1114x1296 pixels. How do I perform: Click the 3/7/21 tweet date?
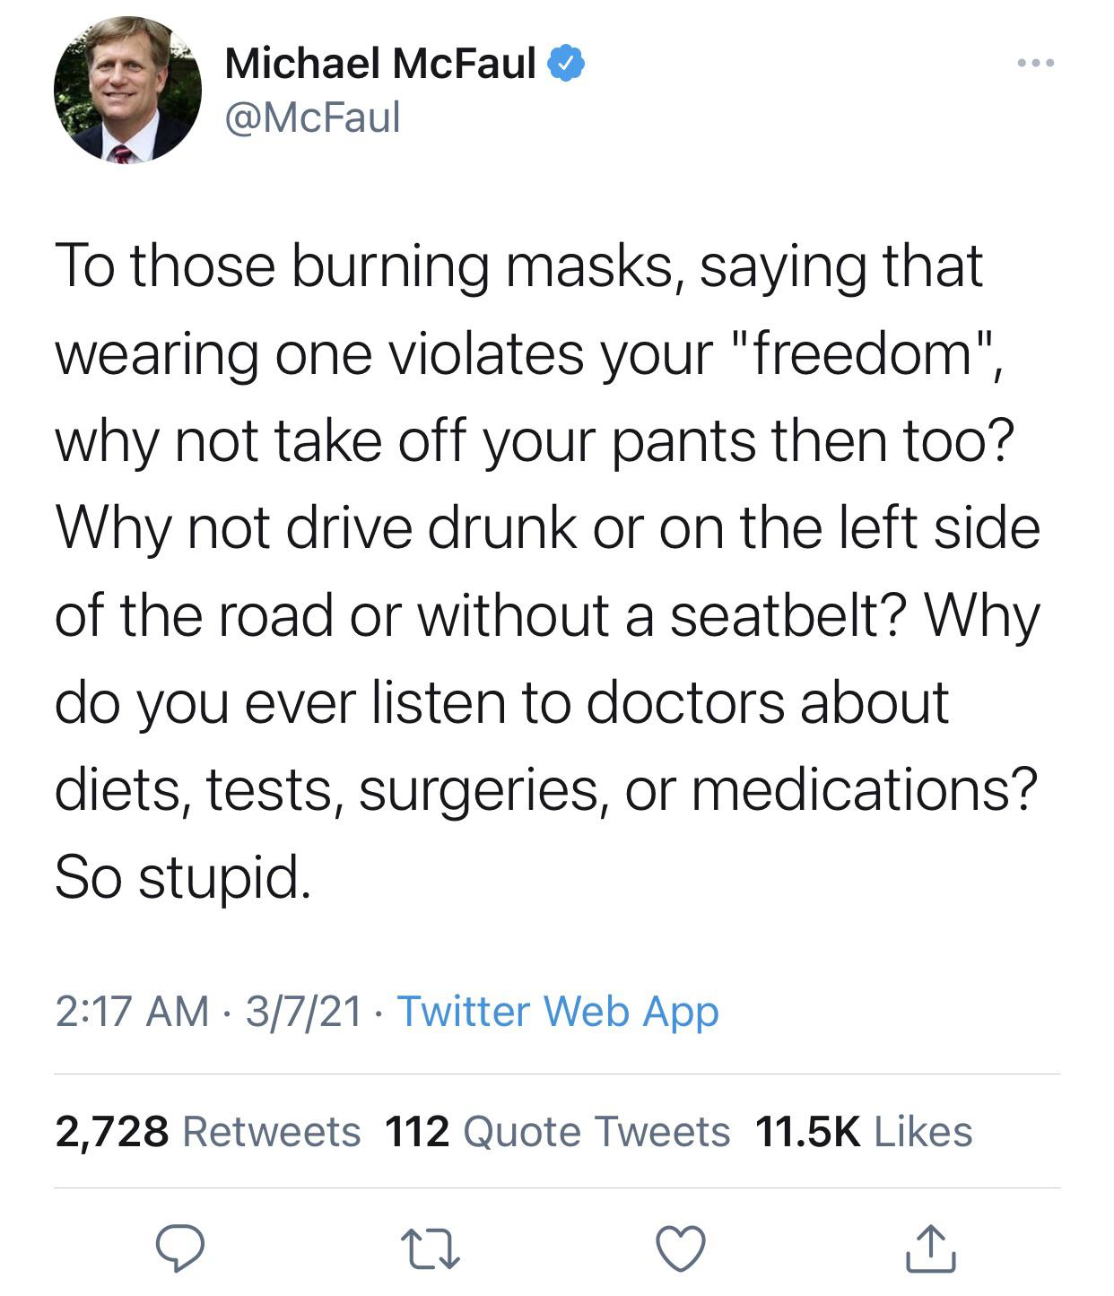pyautogui.click(x=303, y=1012)
